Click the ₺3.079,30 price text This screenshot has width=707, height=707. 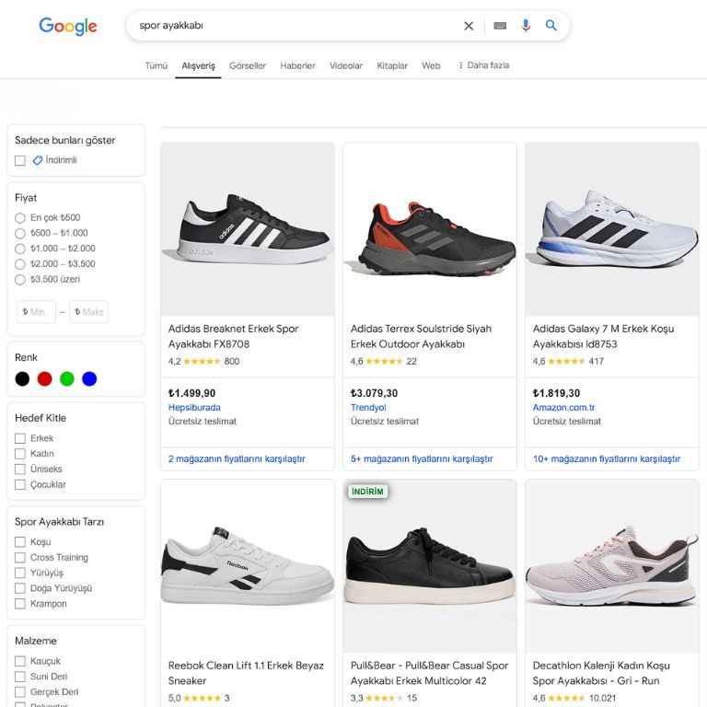tap(375, 393)
